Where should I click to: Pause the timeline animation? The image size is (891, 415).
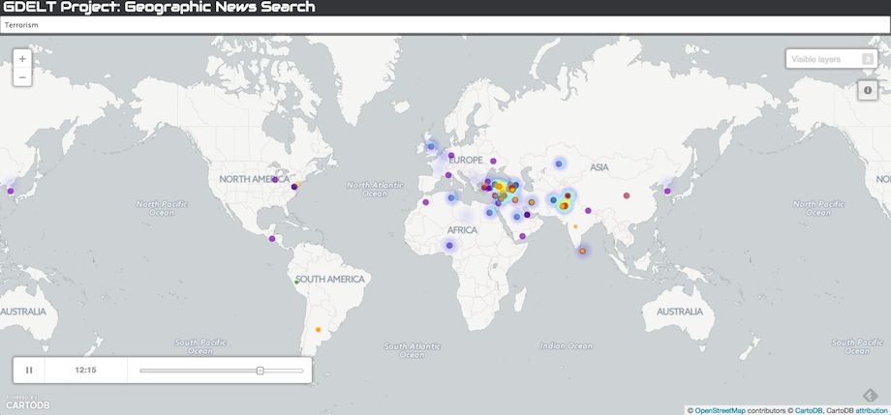pyautogui.click(x=29, y=370)
